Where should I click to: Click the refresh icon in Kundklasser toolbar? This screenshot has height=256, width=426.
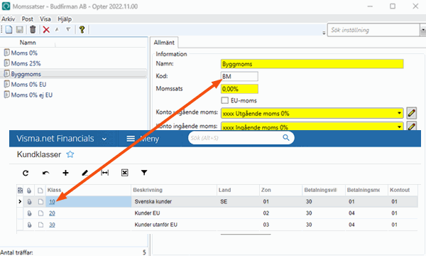click(26, 173)
